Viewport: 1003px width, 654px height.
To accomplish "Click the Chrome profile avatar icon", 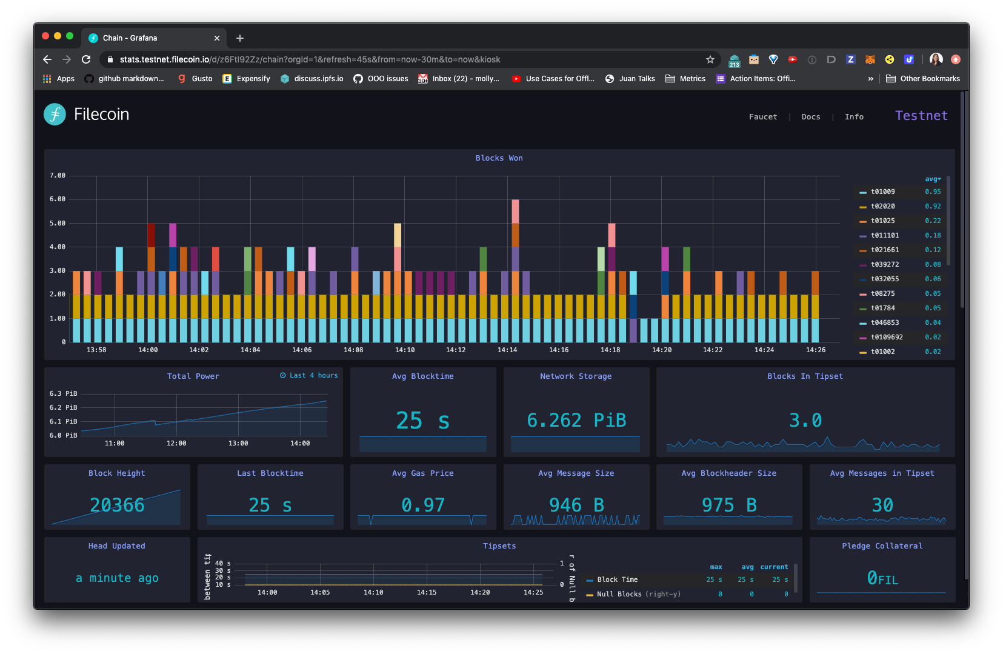I will click(936, 59).
